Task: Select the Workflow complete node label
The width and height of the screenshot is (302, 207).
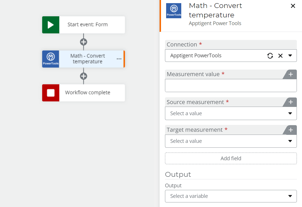Action: coord(88,93)
